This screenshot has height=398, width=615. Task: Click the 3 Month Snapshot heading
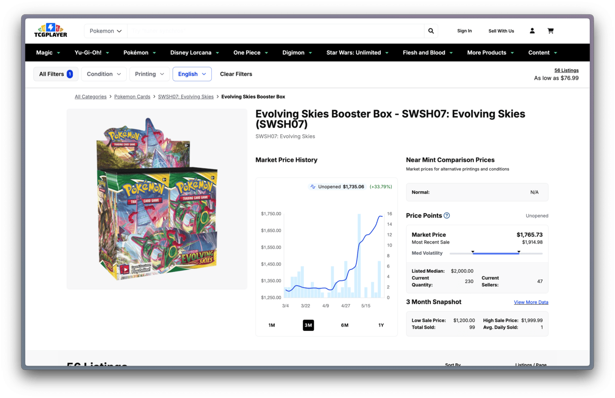[x=434, y=302]
